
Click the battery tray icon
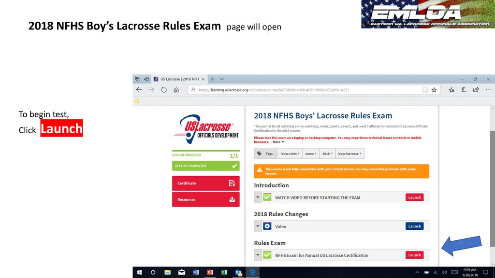tap(426, 272)
